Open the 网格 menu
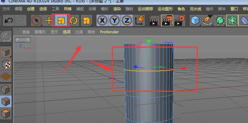The image size is (248, 123). pos(68,9)
